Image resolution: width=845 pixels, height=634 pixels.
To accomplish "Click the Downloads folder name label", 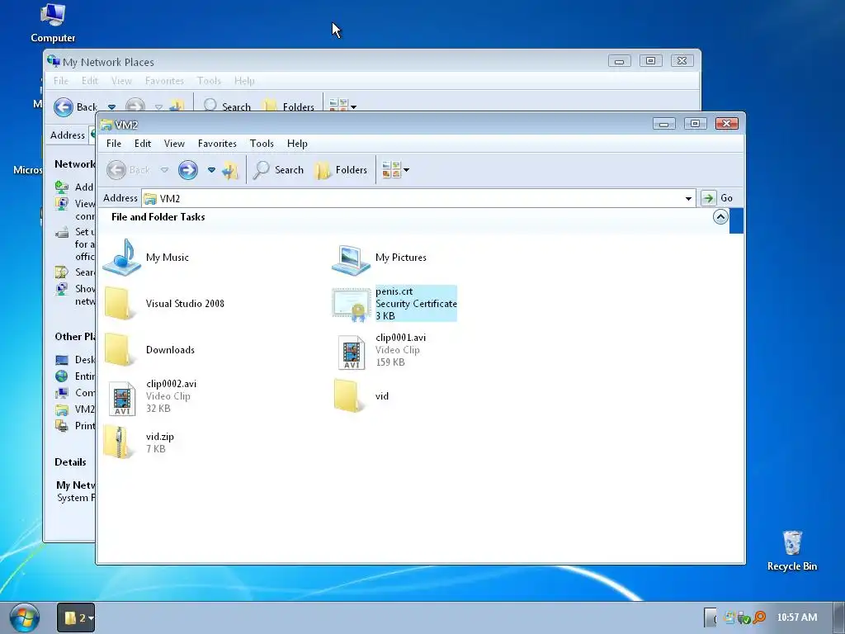I will coord(170,350).
